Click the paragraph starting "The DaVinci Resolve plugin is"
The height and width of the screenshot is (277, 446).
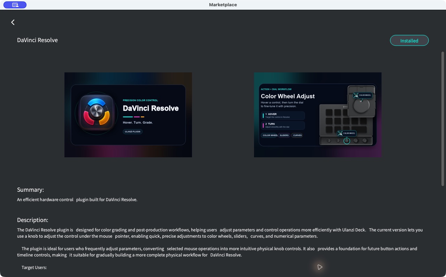pos(220,233)
